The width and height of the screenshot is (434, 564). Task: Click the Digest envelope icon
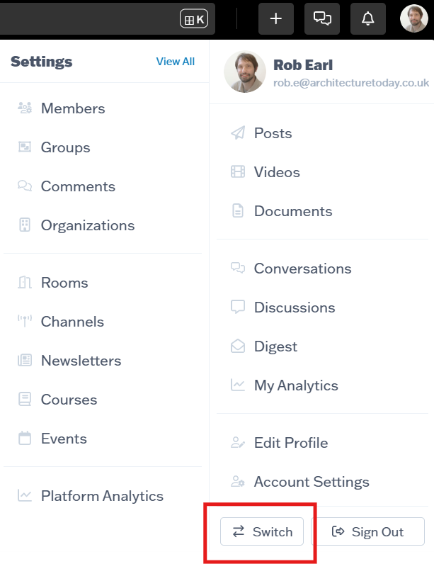point(238,346)
